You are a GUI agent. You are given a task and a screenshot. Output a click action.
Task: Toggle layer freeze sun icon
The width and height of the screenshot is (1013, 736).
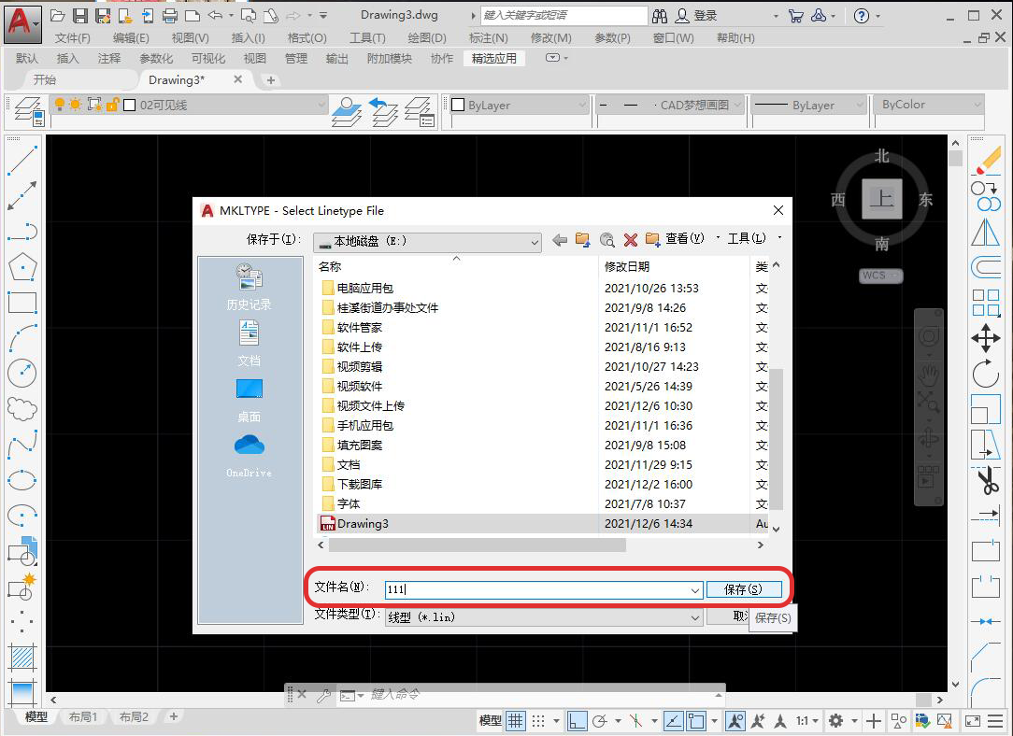click(76, 105)
